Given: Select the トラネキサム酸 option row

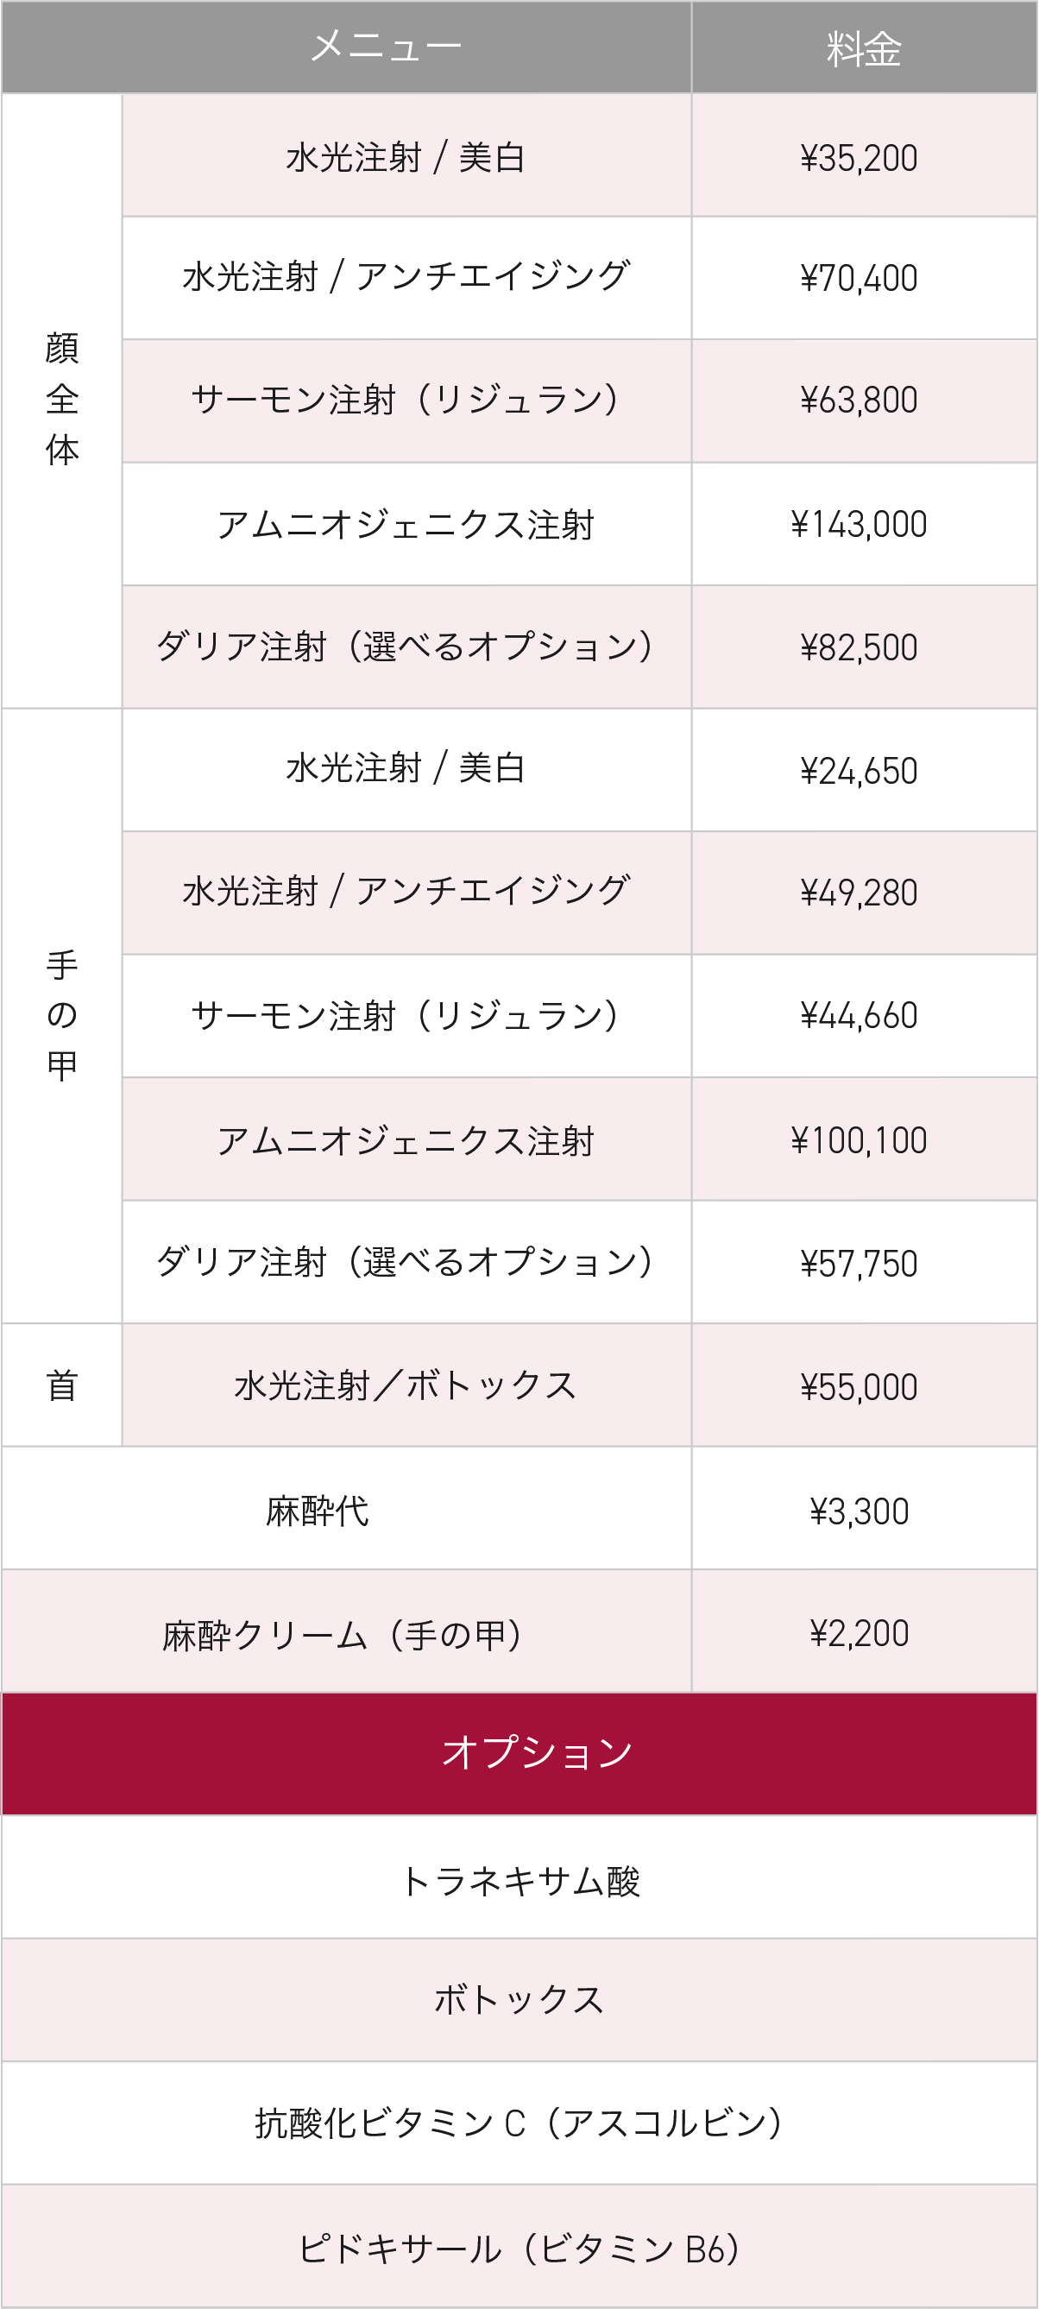Looking at the screenshot, I should click(520, 1880).
